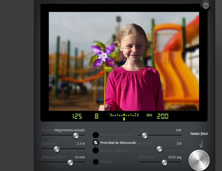222x171 pixels.
Task: Open the language globe icon
Action: click(206, 6)
